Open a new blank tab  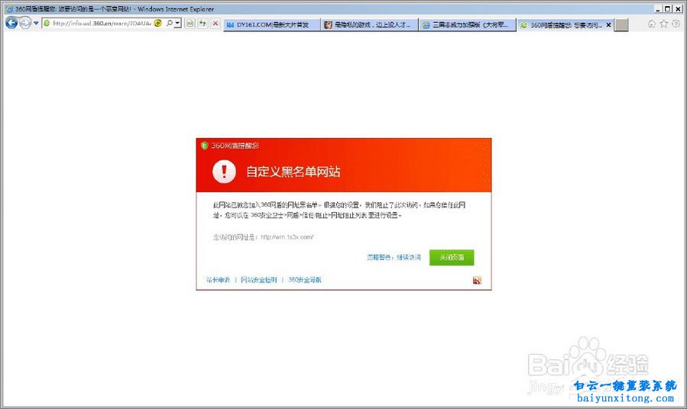tap(621, 25)
